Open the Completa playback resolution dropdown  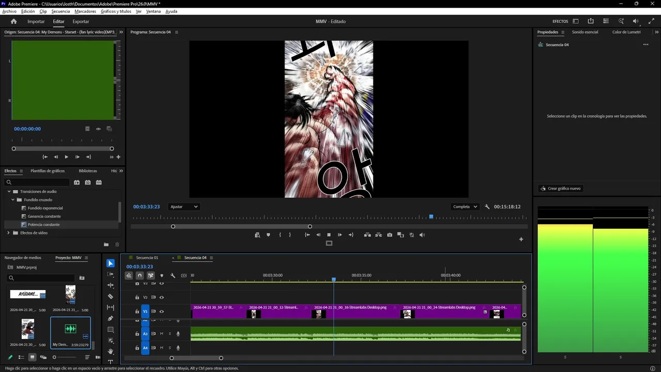(x=465, y=207)
